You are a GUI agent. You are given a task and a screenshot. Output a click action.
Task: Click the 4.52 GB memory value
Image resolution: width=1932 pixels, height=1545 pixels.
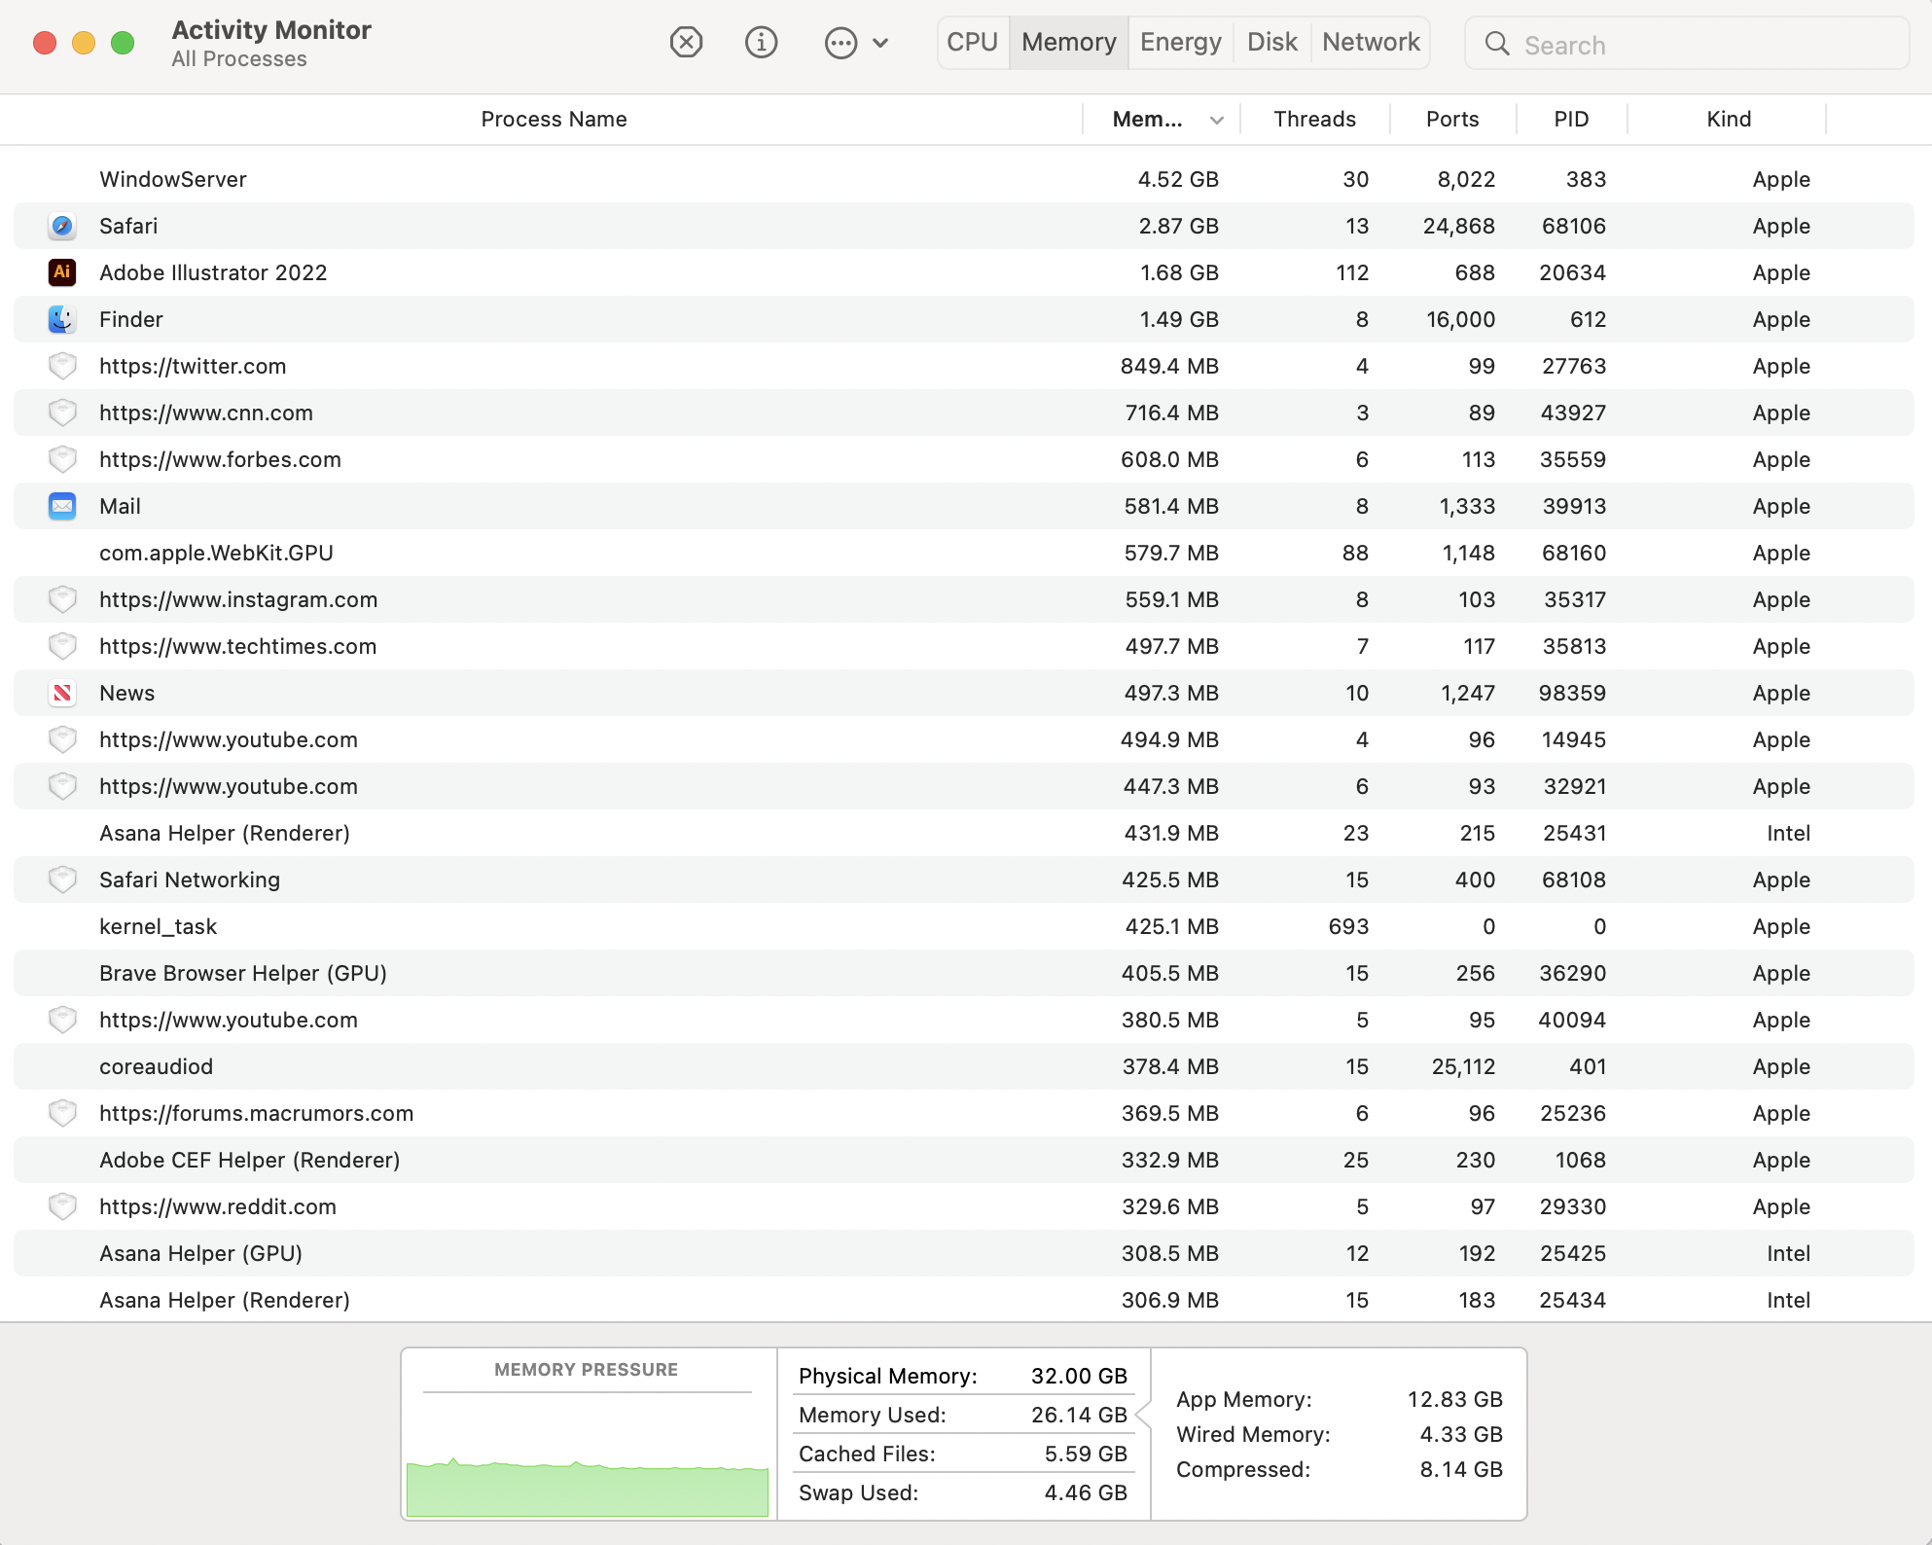tap(1178, 179)
